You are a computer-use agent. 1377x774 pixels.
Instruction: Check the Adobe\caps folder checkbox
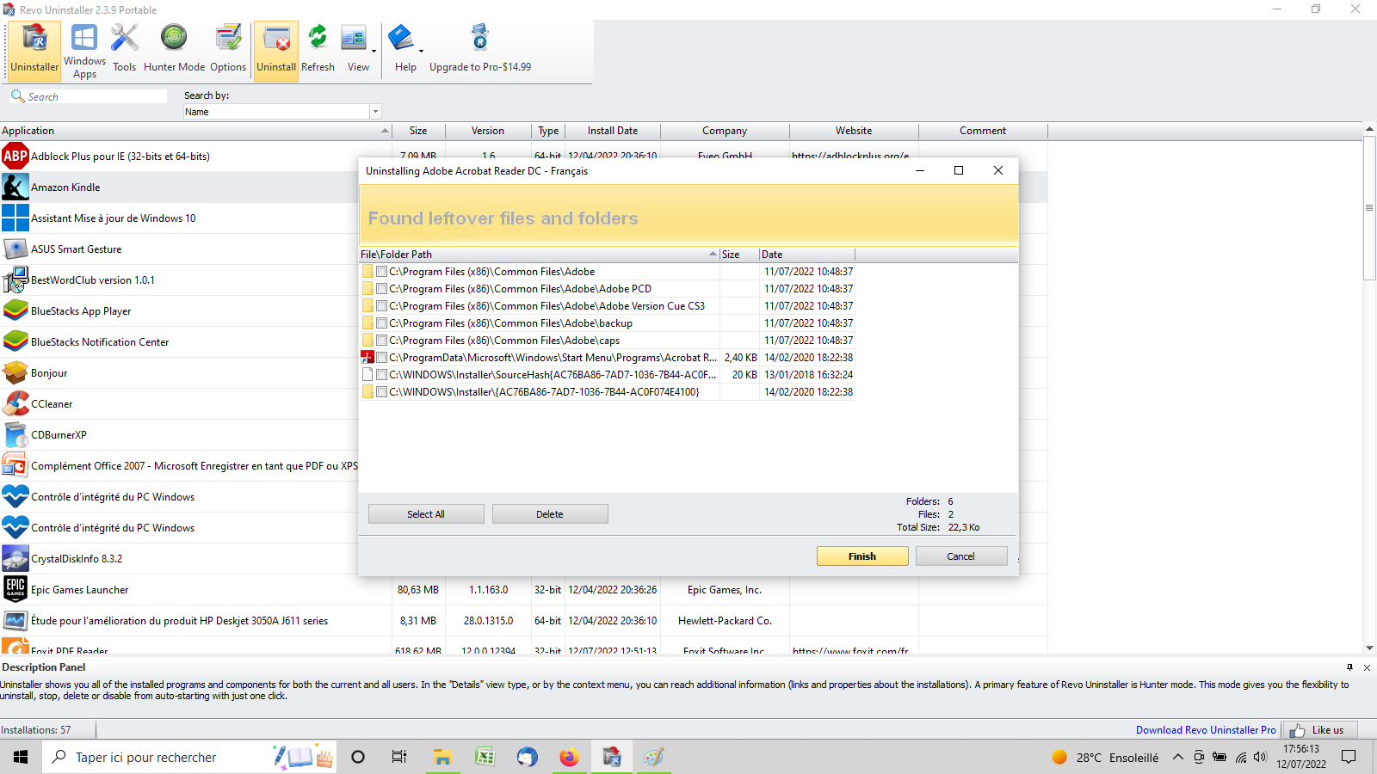(x=381, y=341)
